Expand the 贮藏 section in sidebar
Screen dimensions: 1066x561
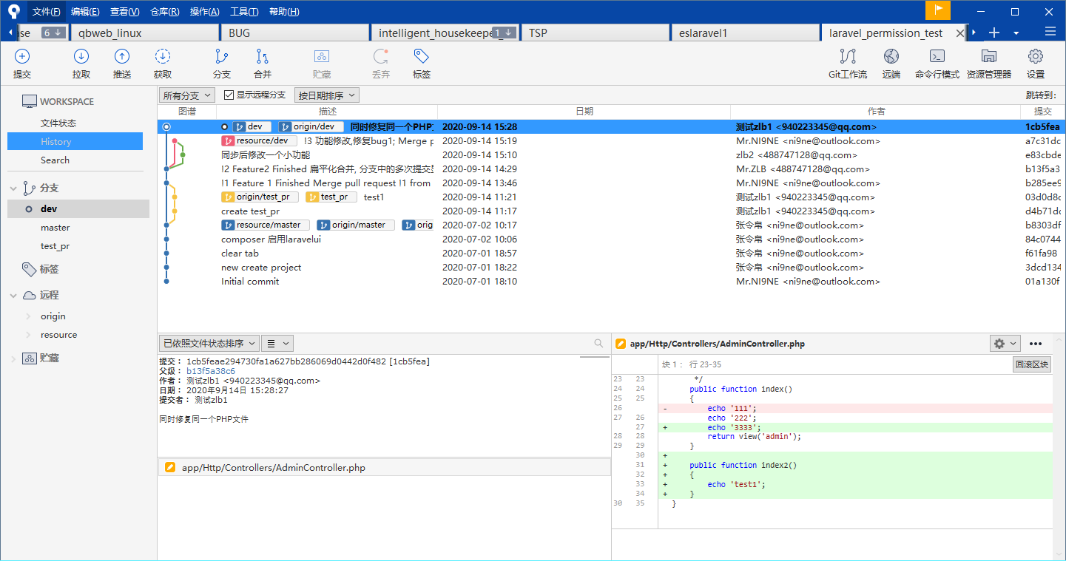point(13,358)
